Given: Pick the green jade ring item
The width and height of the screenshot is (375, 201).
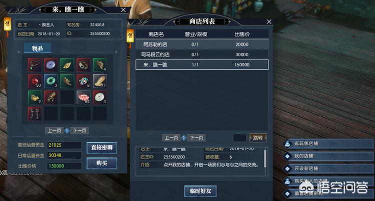Looking at the screenshot, I should pos(51,81).
